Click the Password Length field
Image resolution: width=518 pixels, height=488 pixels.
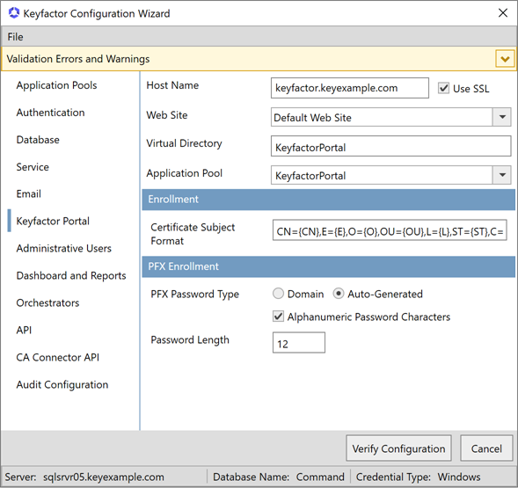coord(299,343)
